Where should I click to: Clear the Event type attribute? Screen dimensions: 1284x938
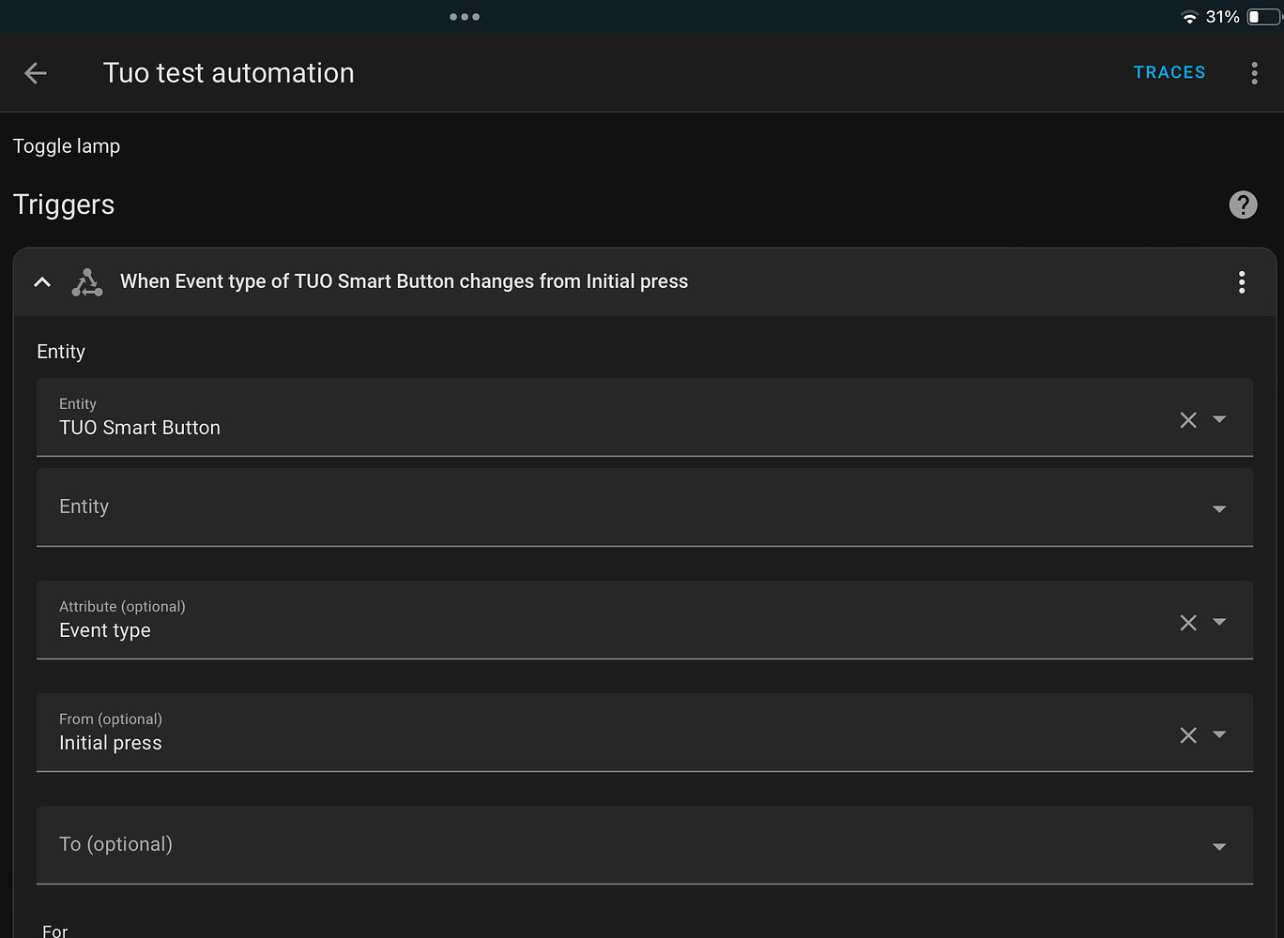tap(1187, 622)
